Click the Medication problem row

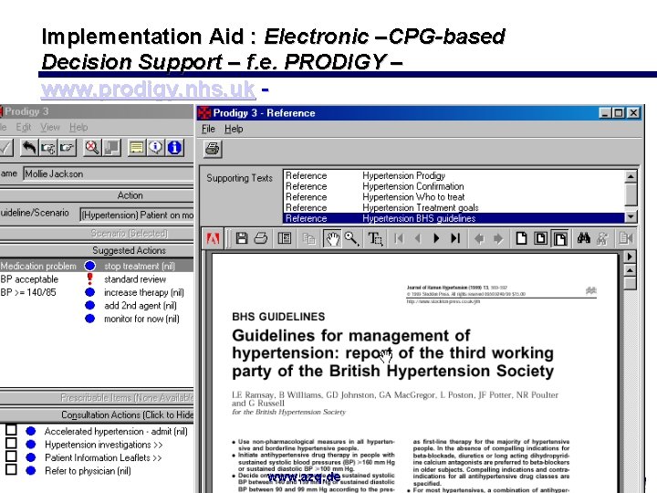click(97, 266)
